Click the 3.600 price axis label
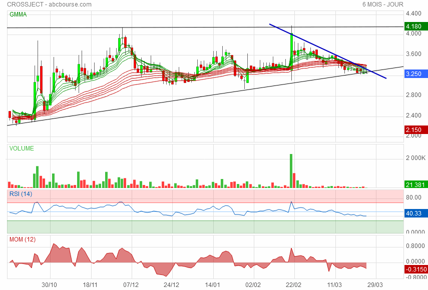428x290 pixels. (413, 54)
